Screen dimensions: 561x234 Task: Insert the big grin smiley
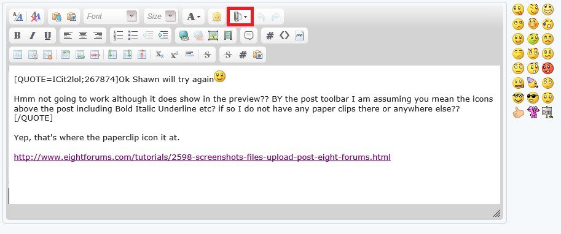coord(547,9)
